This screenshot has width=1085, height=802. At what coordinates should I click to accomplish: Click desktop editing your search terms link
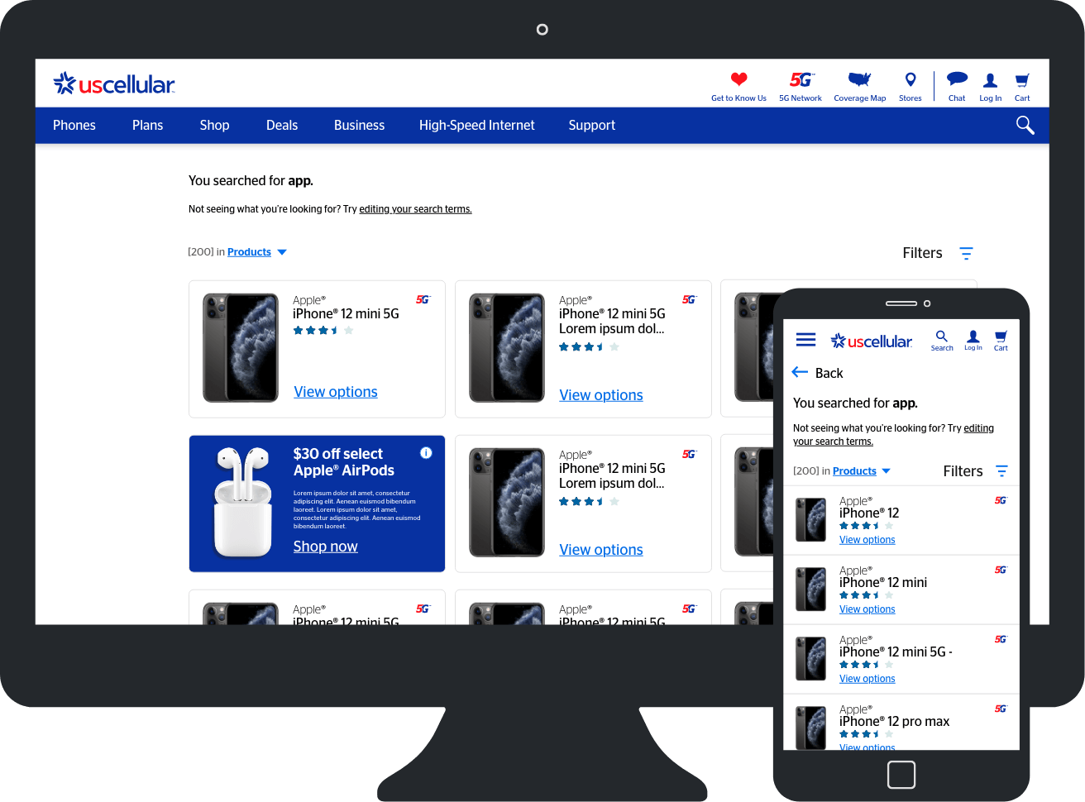(x=415, y=209)
